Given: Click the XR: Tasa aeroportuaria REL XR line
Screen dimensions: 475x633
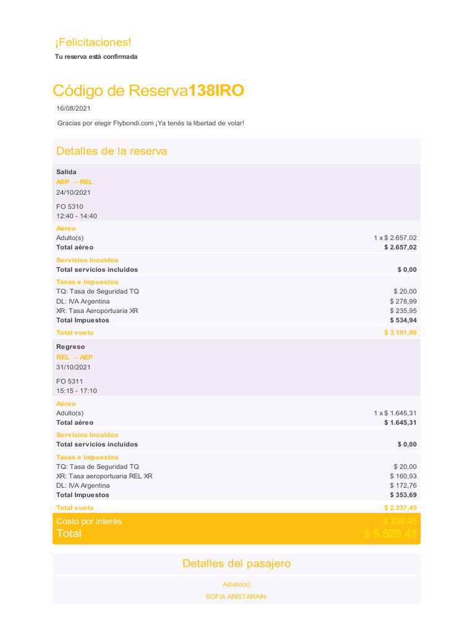Looking at the screenshot, I should pyautogui.click(x=104, y=476).
